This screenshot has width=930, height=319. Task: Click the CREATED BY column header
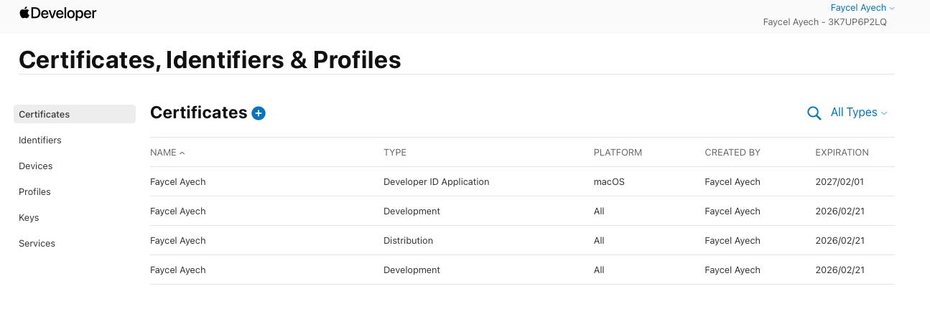pos(733,153)
